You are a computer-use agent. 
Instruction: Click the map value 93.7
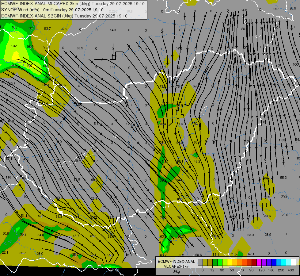tap(47, 29)
